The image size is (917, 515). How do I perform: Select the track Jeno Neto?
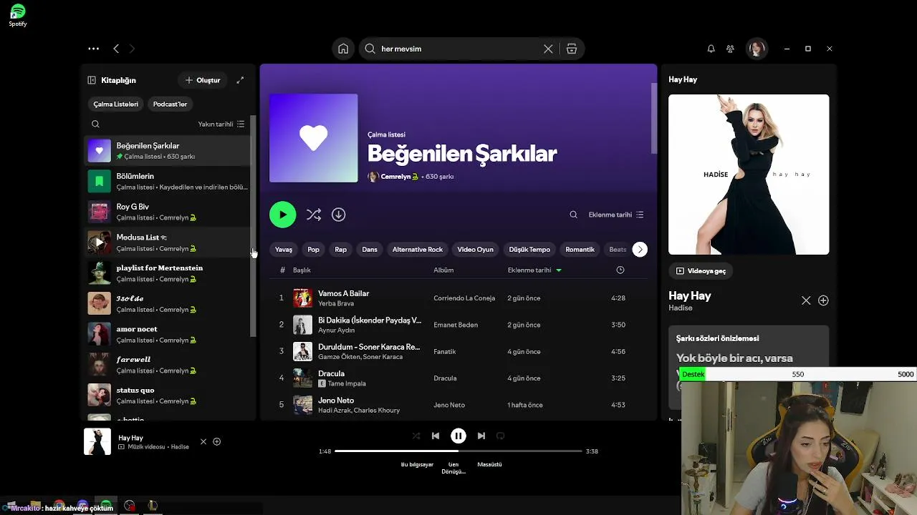(336, 401)
